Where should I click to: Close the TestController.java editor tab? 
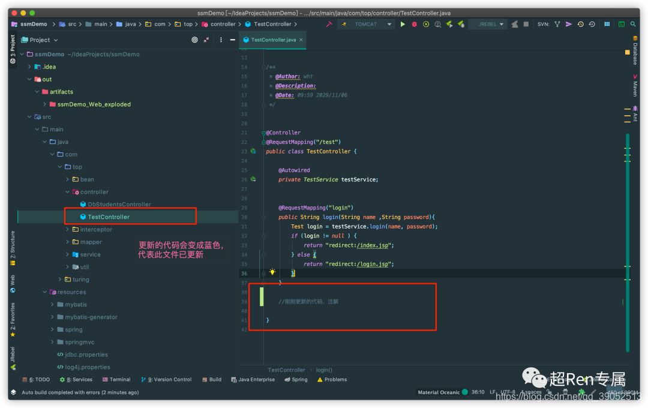(x=301, y=40)
